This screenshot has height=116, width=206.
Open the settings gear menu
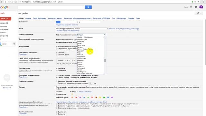[199, 13]
